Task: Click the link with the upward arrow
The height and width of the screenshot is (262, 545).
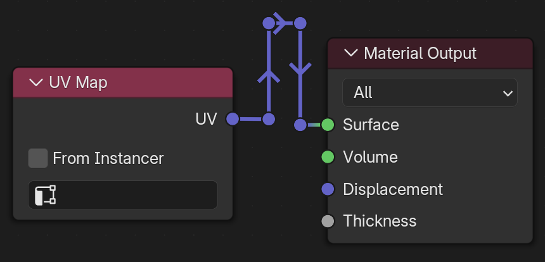Action: pyautogui.click(x=269, y=71)
